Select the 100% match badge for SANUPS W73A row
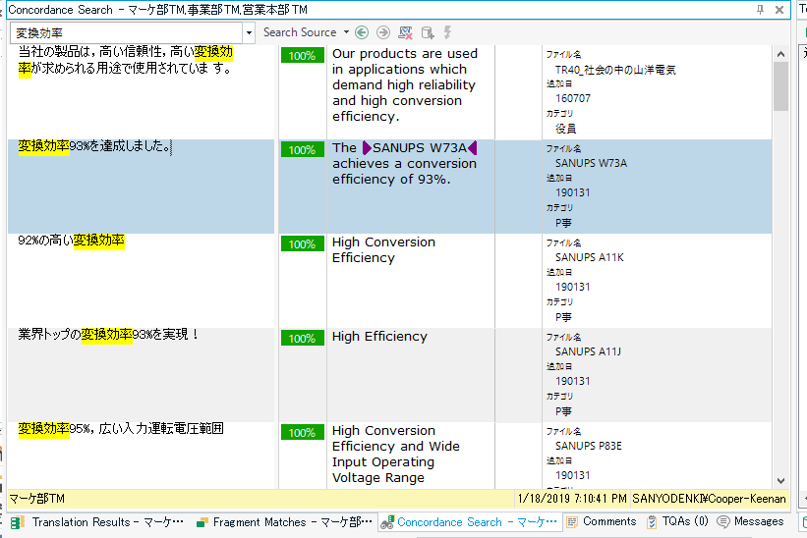The image size is (807, 538). point(302,149)
